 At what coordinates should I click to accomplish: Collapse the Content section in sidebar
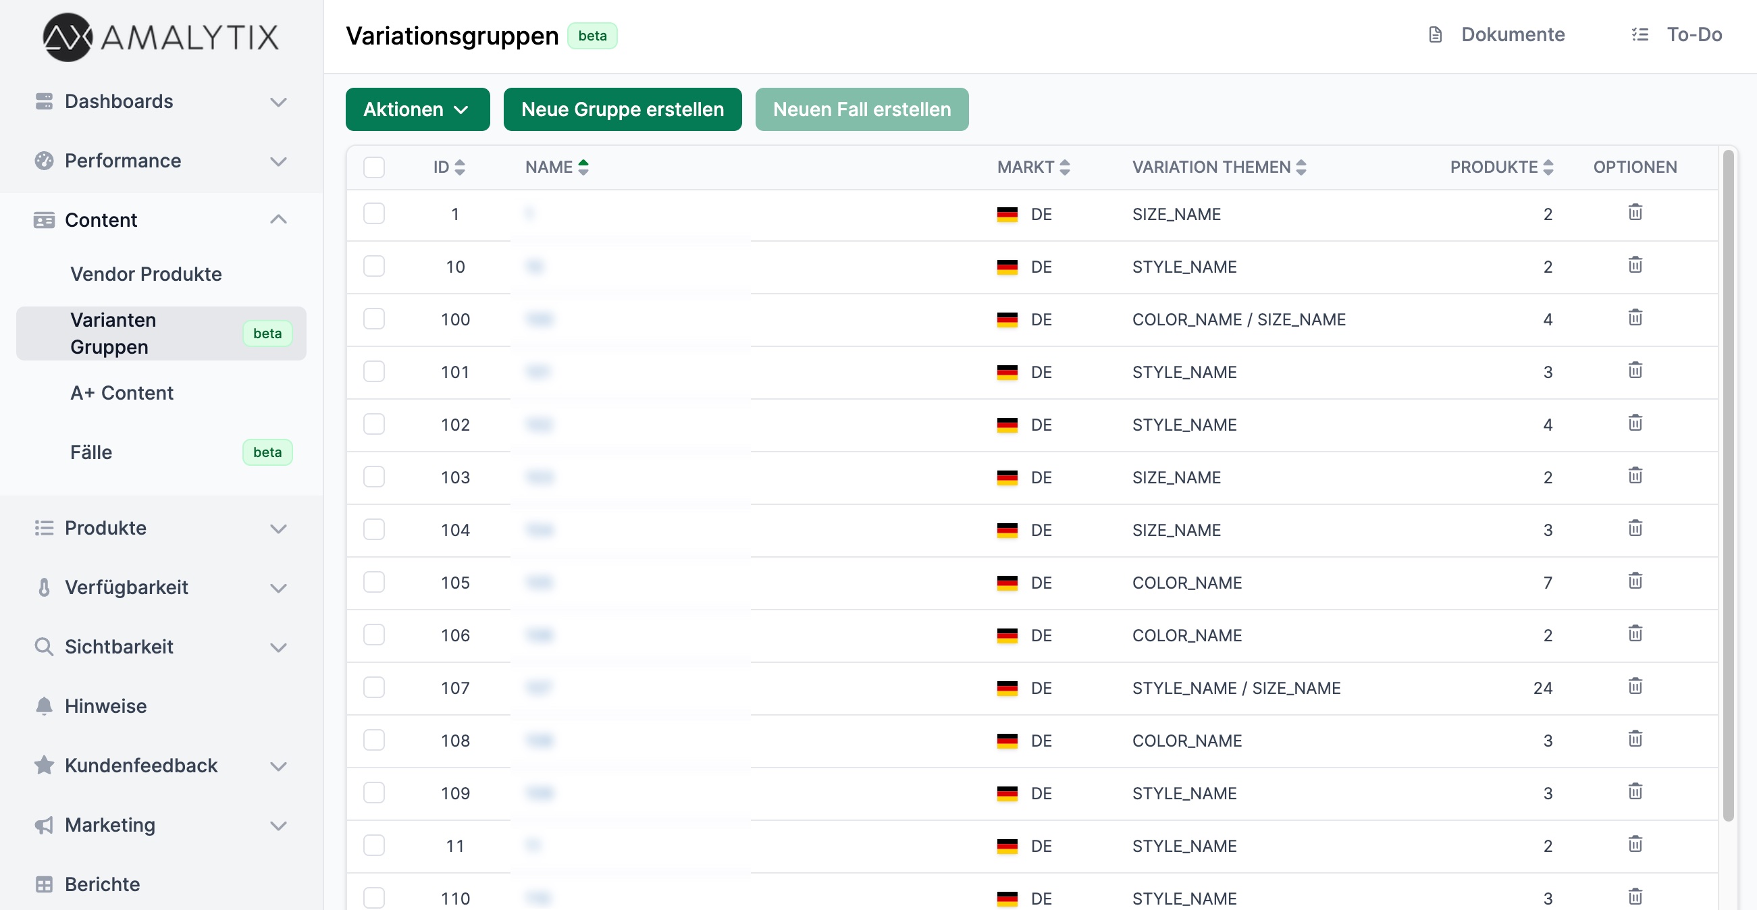(x=278, y=219)
